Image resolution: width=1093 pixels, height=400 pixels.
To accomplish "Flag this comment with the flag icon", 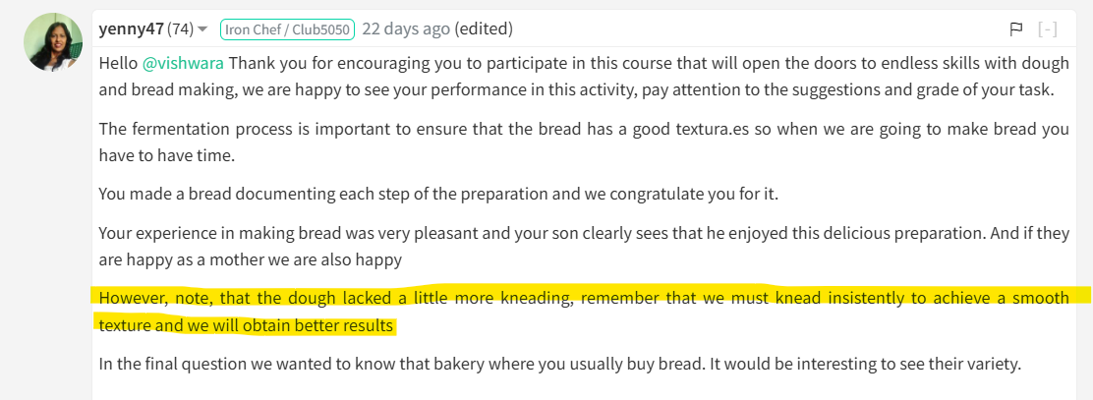I will click(1015, 29).
